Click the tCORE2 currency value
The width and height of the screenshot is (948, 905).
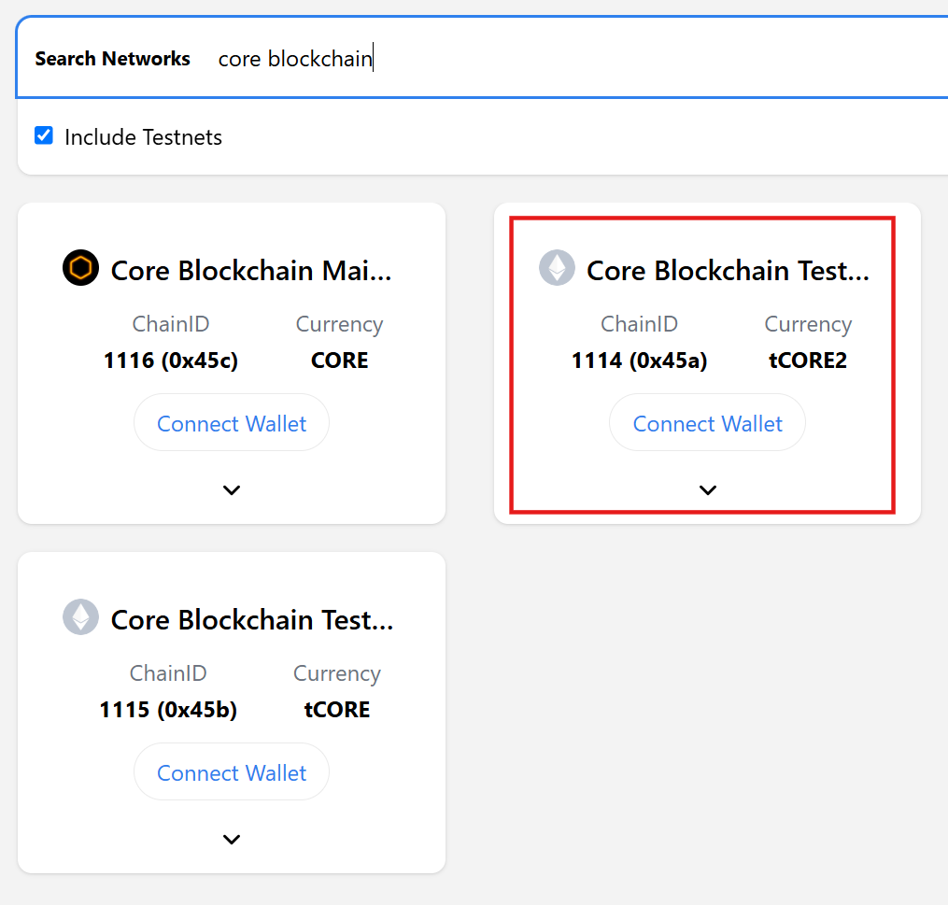coord(808,361)
